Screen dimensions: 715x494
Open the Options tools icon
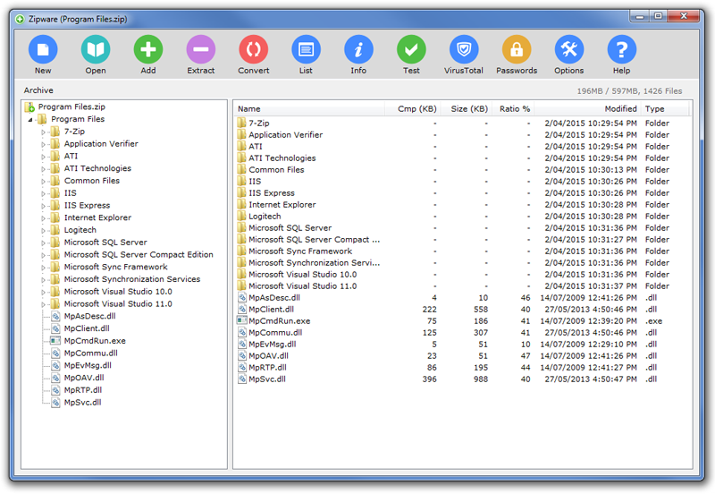[569, 50]
